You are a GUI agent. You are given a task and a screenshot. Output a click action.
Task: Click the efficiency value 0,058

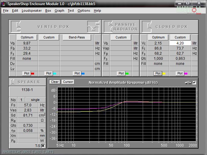click(x=28, y=131)
